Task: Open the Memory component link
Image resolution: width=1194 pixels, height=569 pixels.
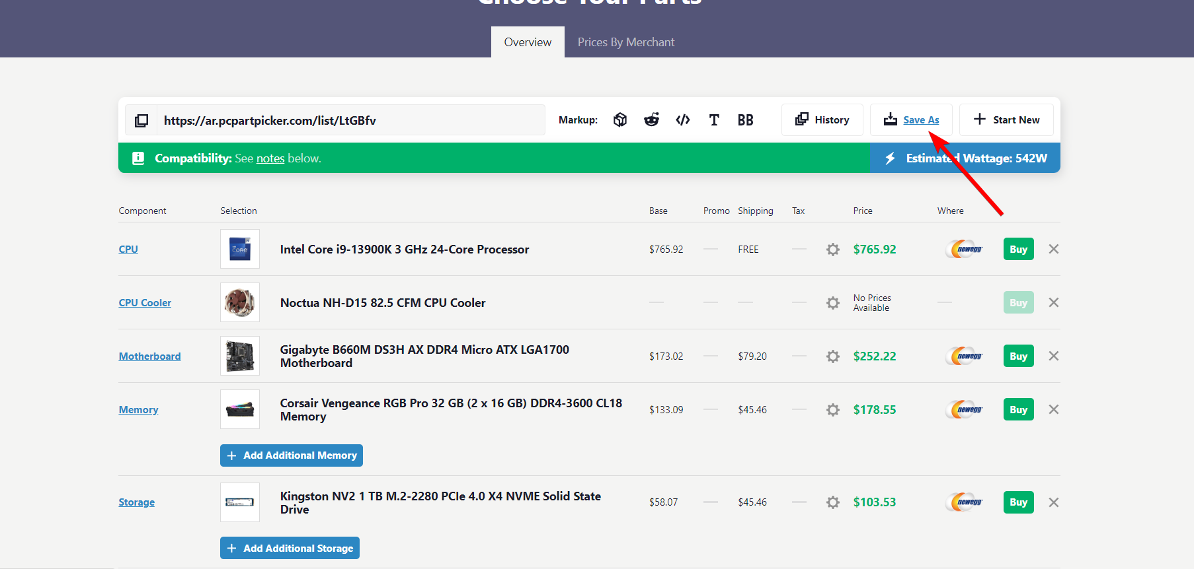Action: [138, 410]
